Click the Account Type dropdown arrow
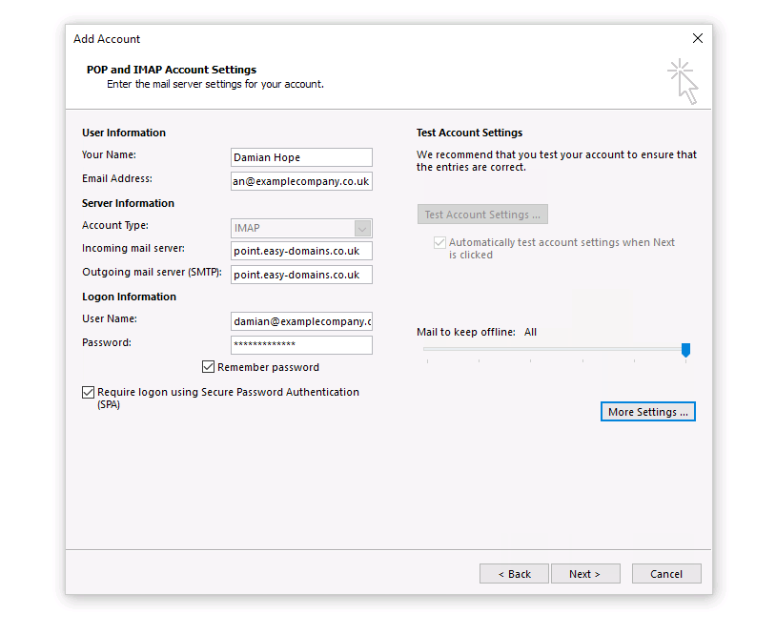This screenshot has height=635, width=776. [x=362, y=228]
